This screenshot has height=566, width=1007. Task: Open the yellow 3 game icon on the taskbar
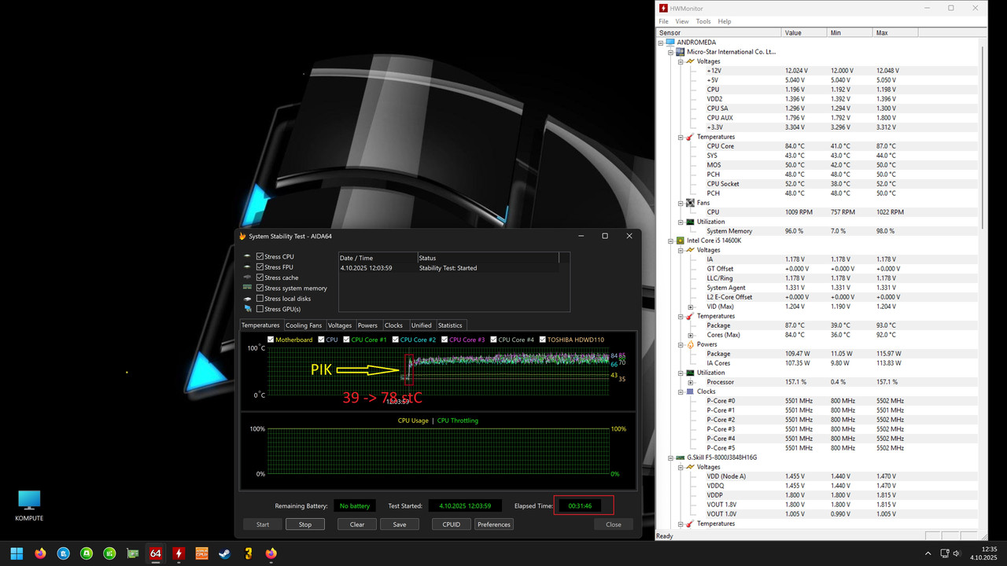point(248,553)
